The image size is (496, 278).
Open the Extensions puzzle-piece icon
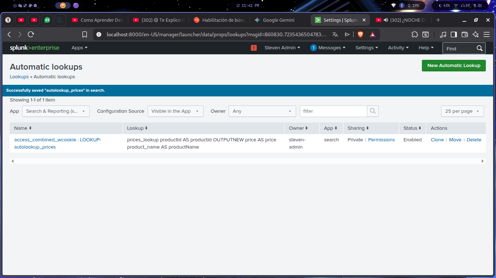click(x=415, y=34)
